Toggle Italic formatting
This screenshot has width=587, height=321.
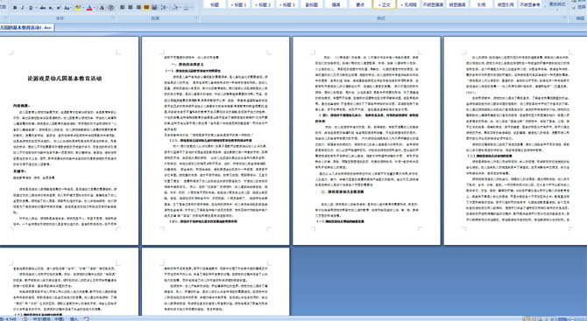(x=23, y=8)
